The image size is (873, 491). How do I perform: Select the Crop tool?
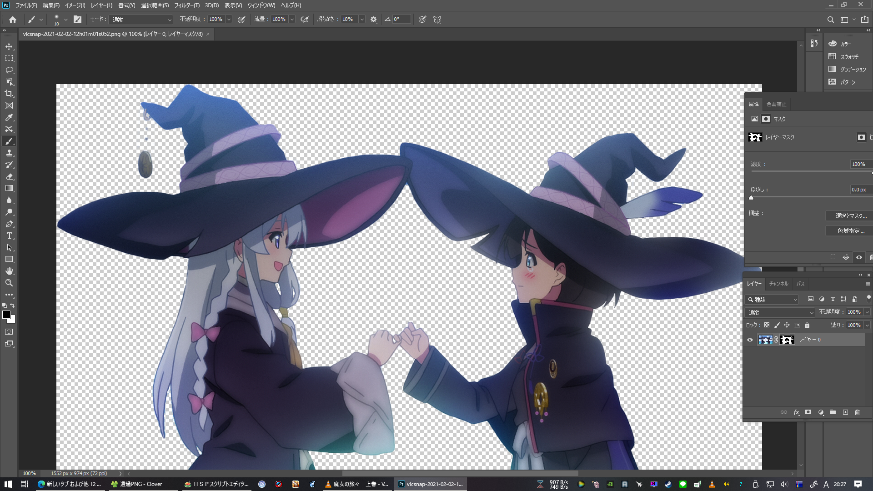point(9,94)
